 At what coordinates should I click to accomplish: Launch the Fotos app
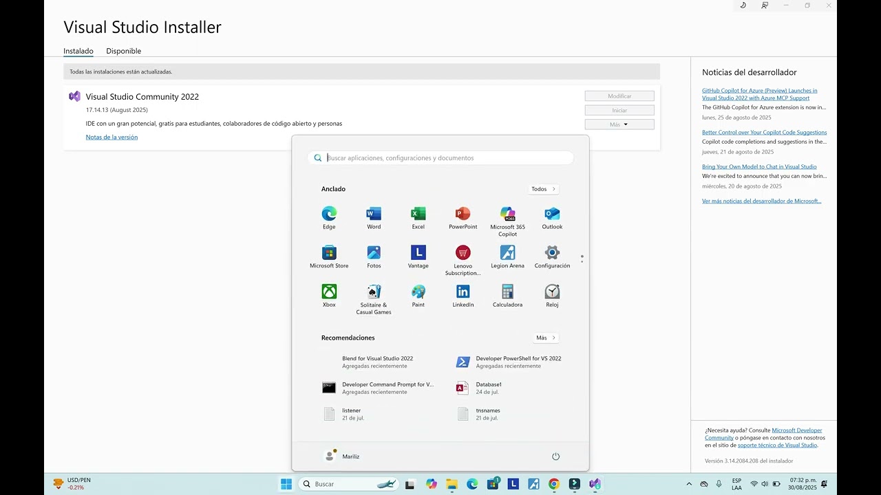click(374, 257)
